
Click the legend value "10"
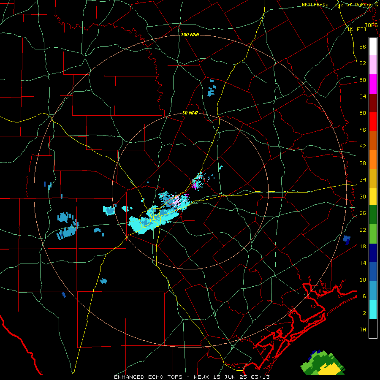tap(363, 280)
